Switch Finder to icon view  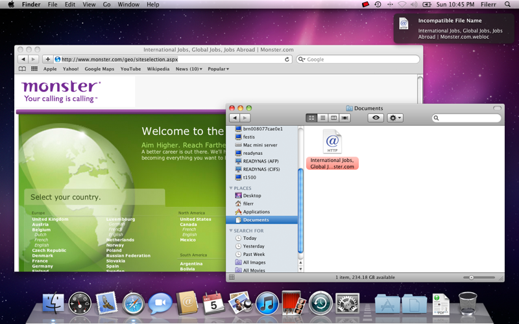click(311, 118)
